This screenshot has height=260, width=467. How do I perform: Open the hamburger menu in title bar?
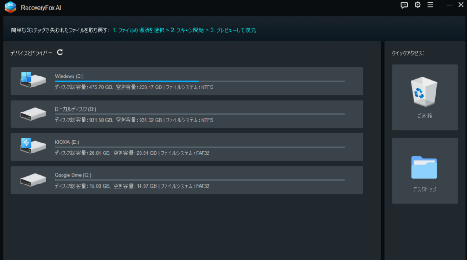click(x=430, y=5)
